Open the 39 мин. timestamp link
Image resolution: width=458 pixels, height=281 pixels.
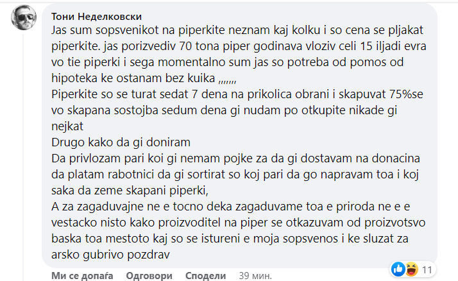click(253, 275)
